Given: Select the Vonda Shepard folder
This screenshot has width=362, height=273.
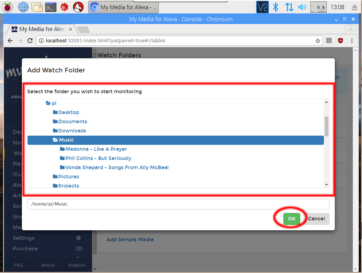Looking at the screenshot, I should click(114, 167).
